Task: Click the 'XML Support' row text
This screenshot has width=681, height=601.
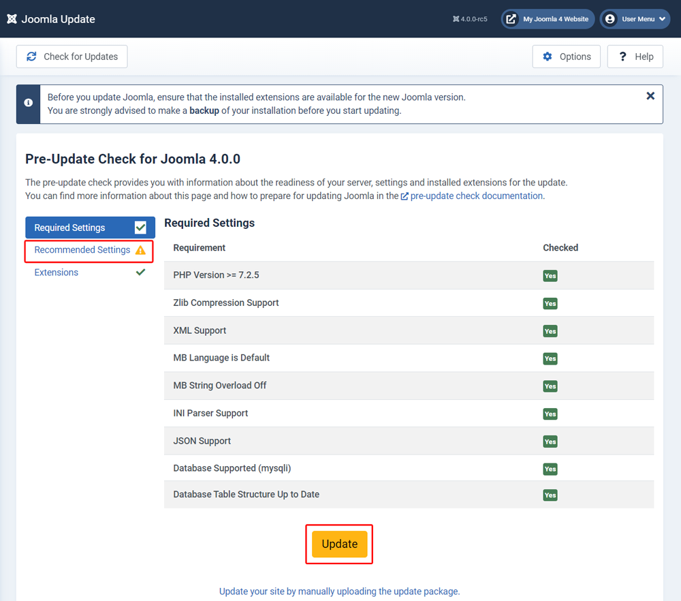Action: tap(200, 330)
